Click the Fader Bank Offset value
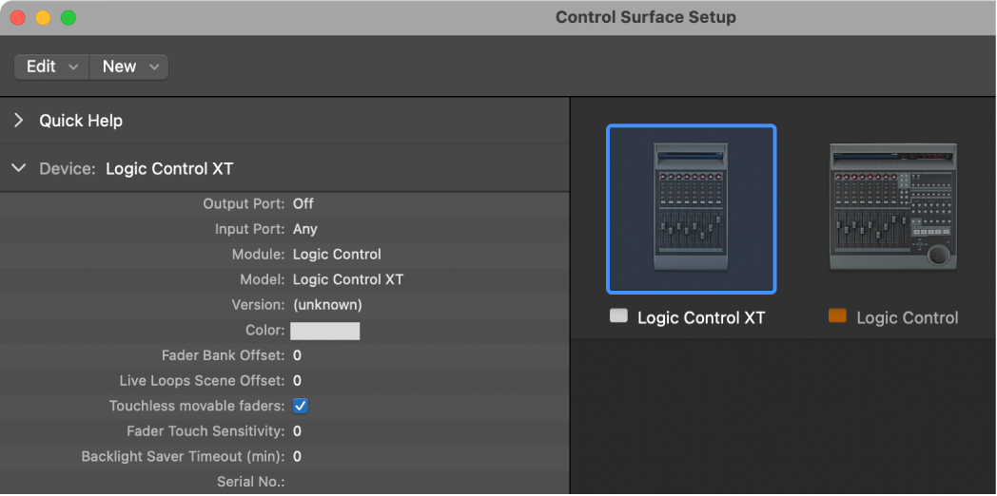The image size is (997, 496). click(297, 355)
